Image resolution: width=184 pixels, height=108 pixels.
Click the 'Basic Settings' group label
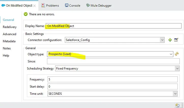[35, 34]
